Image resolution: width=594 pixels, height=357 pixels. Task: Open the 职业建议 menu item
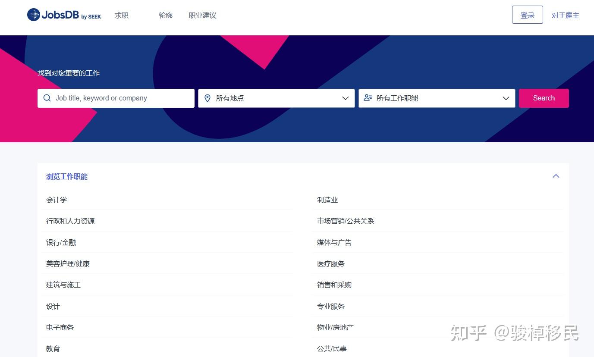coord(202,15)
